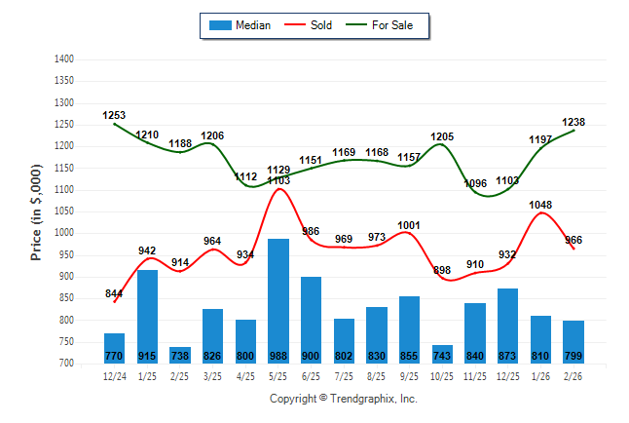Select the 1238 For Sale data label
Screen dimensions: 629x423
point(573,122)
